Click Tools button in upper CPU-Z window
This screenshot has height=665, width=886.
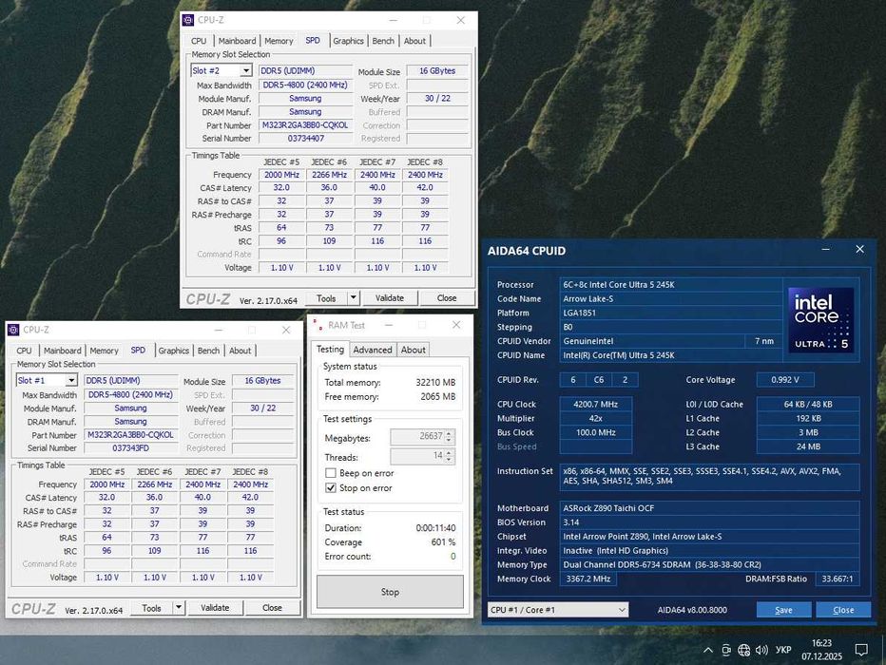pos(326,298)
